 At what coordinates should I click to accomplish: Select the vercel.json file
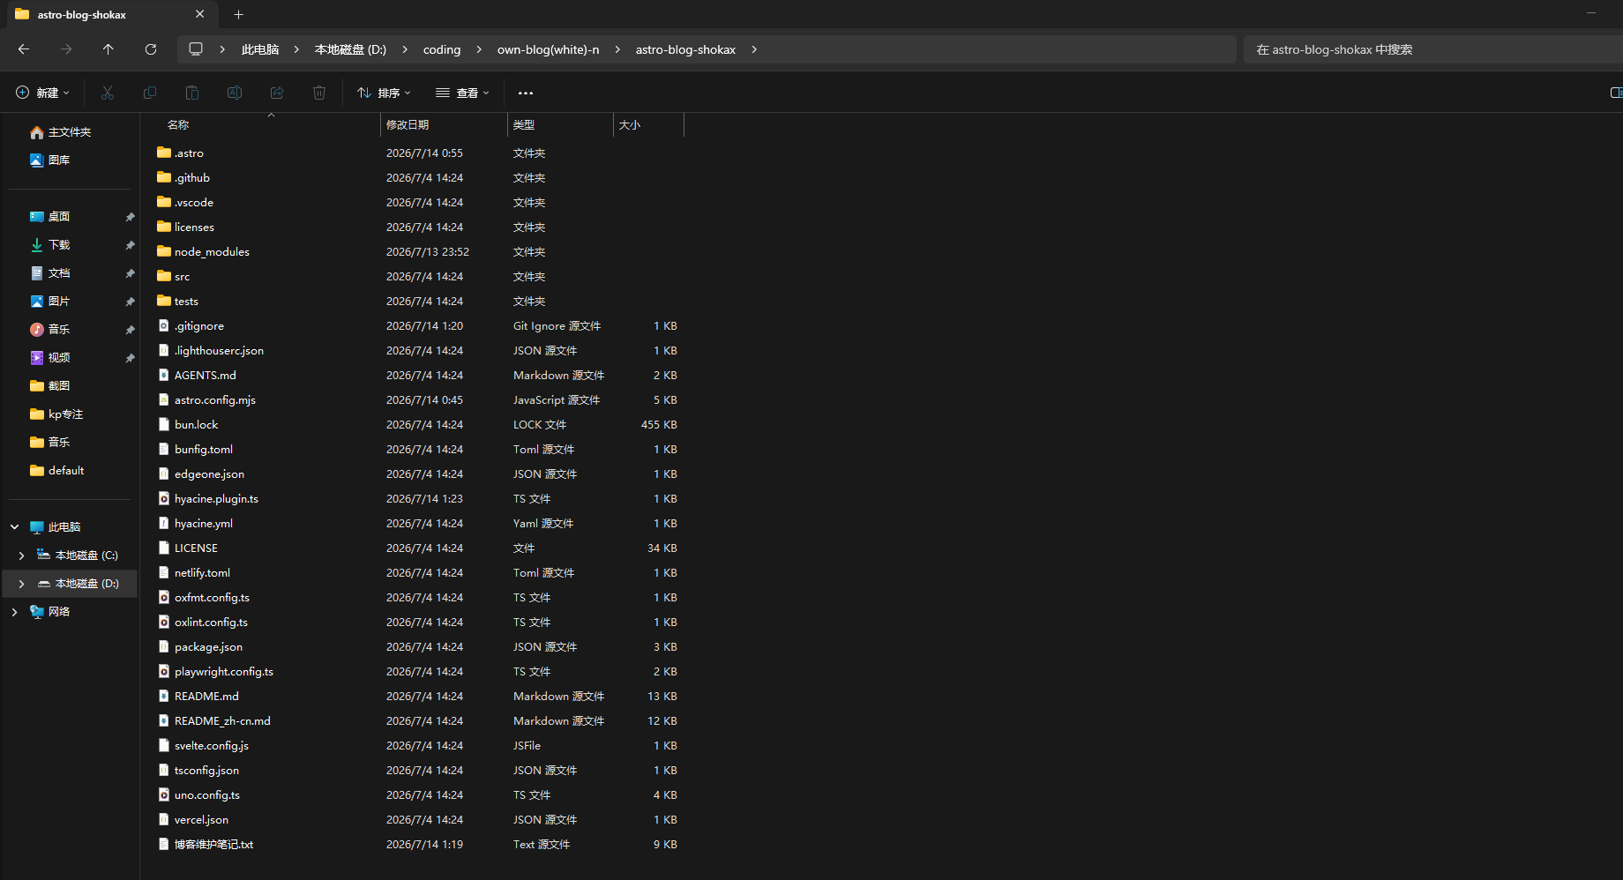click(x=192, y=820)
